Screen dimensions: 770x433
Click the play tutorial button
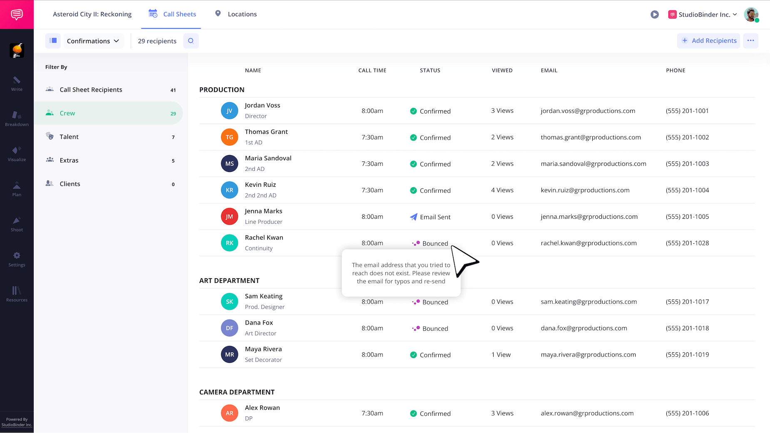pos(654,15)
